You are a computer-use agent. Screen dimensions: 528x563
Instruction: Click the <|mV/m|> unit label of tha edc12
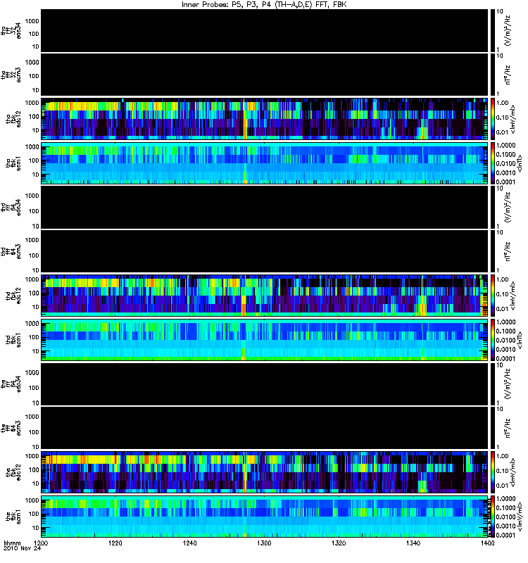[514, 119]
